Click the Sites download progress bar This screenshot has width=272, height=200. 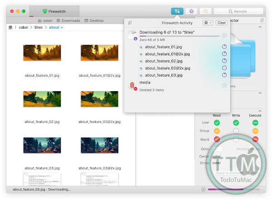(180, 36)
